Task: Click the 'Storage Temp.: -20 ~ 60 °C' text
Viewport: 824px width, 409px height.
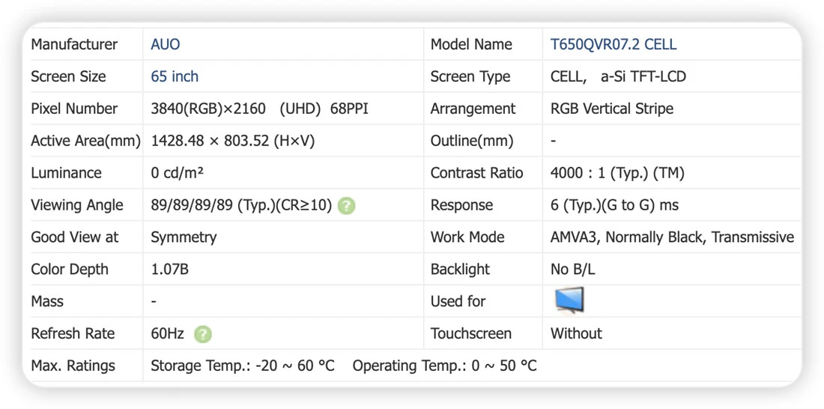Action: pos(242,366)
